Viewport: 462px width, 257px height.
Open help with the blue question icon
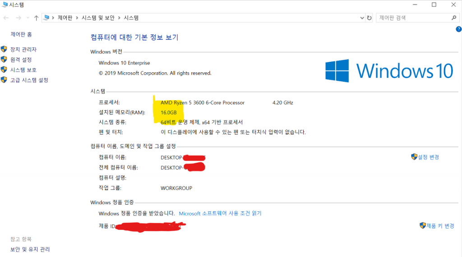pyautogui.click(x=459, y=29)
